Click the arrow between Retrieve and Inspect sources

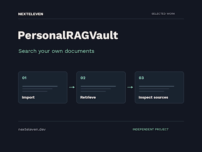tap(130, 87)
